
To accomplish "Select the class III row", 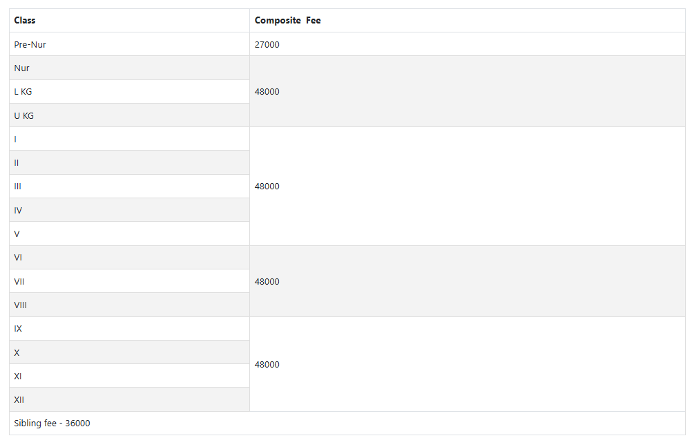I will pos(129,187).
